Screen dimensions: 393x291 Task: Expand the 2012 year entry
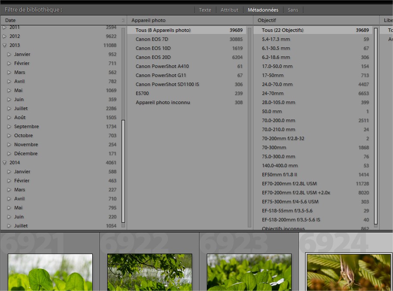point(5,36)
